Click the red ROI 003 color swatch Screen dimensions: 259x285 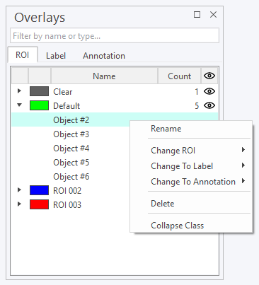[39, 204]
